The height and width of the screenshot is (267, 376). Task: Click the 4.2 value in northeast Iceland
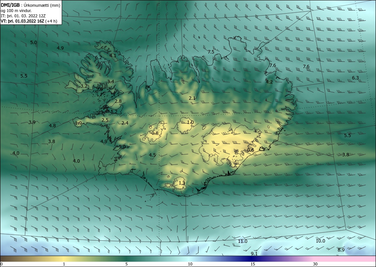(269, 82)
